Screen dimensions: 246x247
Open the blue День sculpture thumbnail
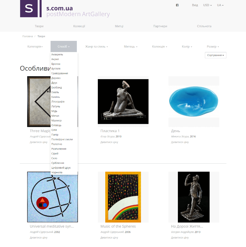pyautogui.click(x=194, y=102)
